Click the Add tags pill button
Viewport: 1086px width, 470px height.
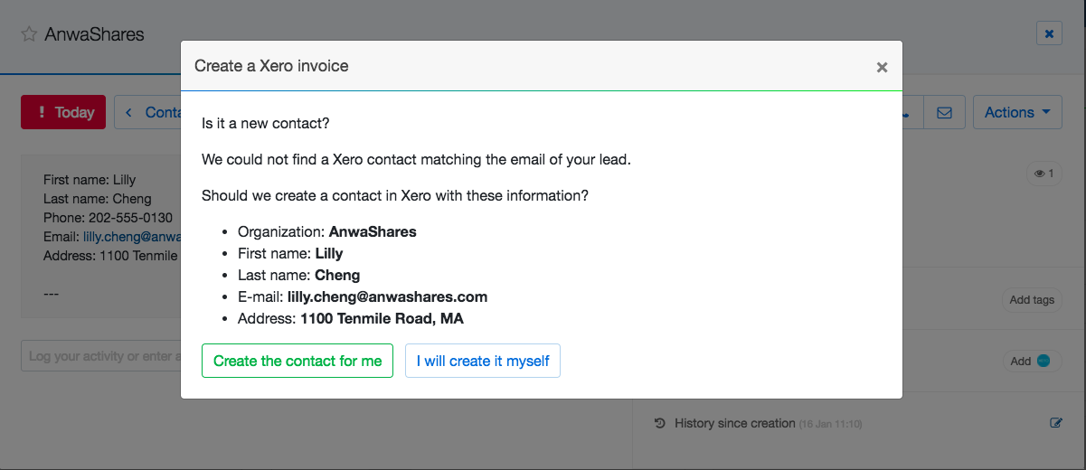(x=1032, y=300)
